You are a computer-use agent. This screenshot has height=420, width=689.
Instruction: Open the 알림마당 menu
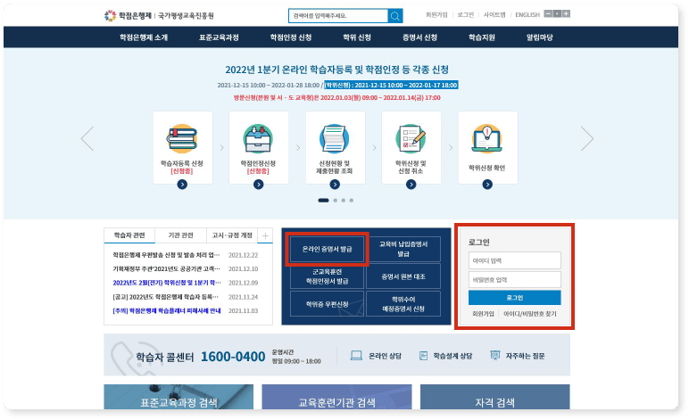coord(540,37)
